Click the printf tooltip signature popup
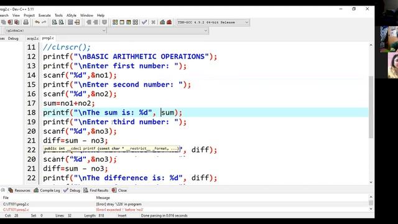This screenshot has width=398, height=224. point(112,149)
